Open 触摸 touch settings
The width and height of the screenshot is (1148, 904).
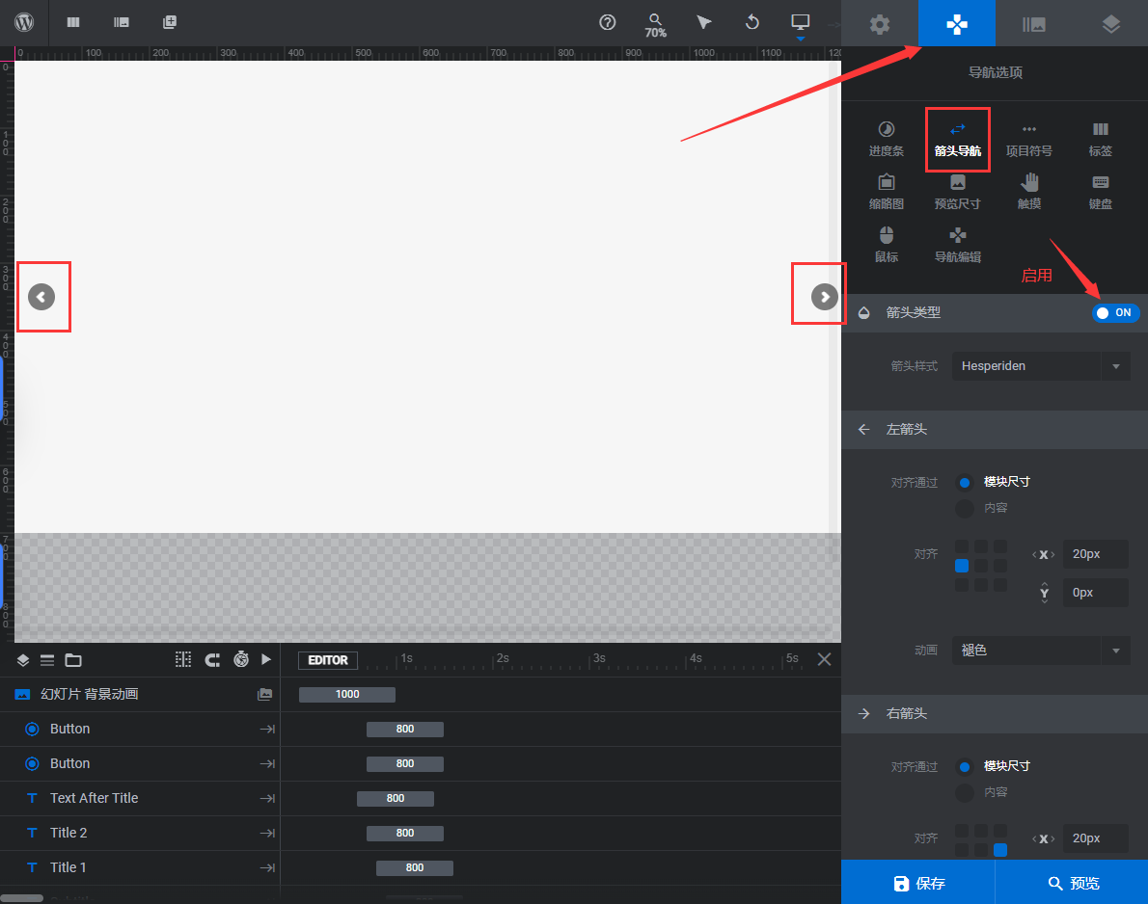coord(1028,192)
